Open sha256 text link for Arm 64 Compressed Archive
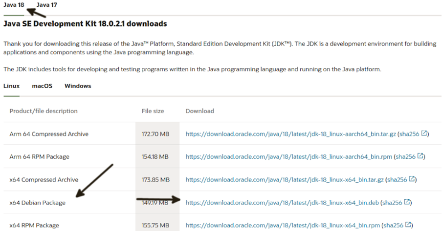 [409, 134]
